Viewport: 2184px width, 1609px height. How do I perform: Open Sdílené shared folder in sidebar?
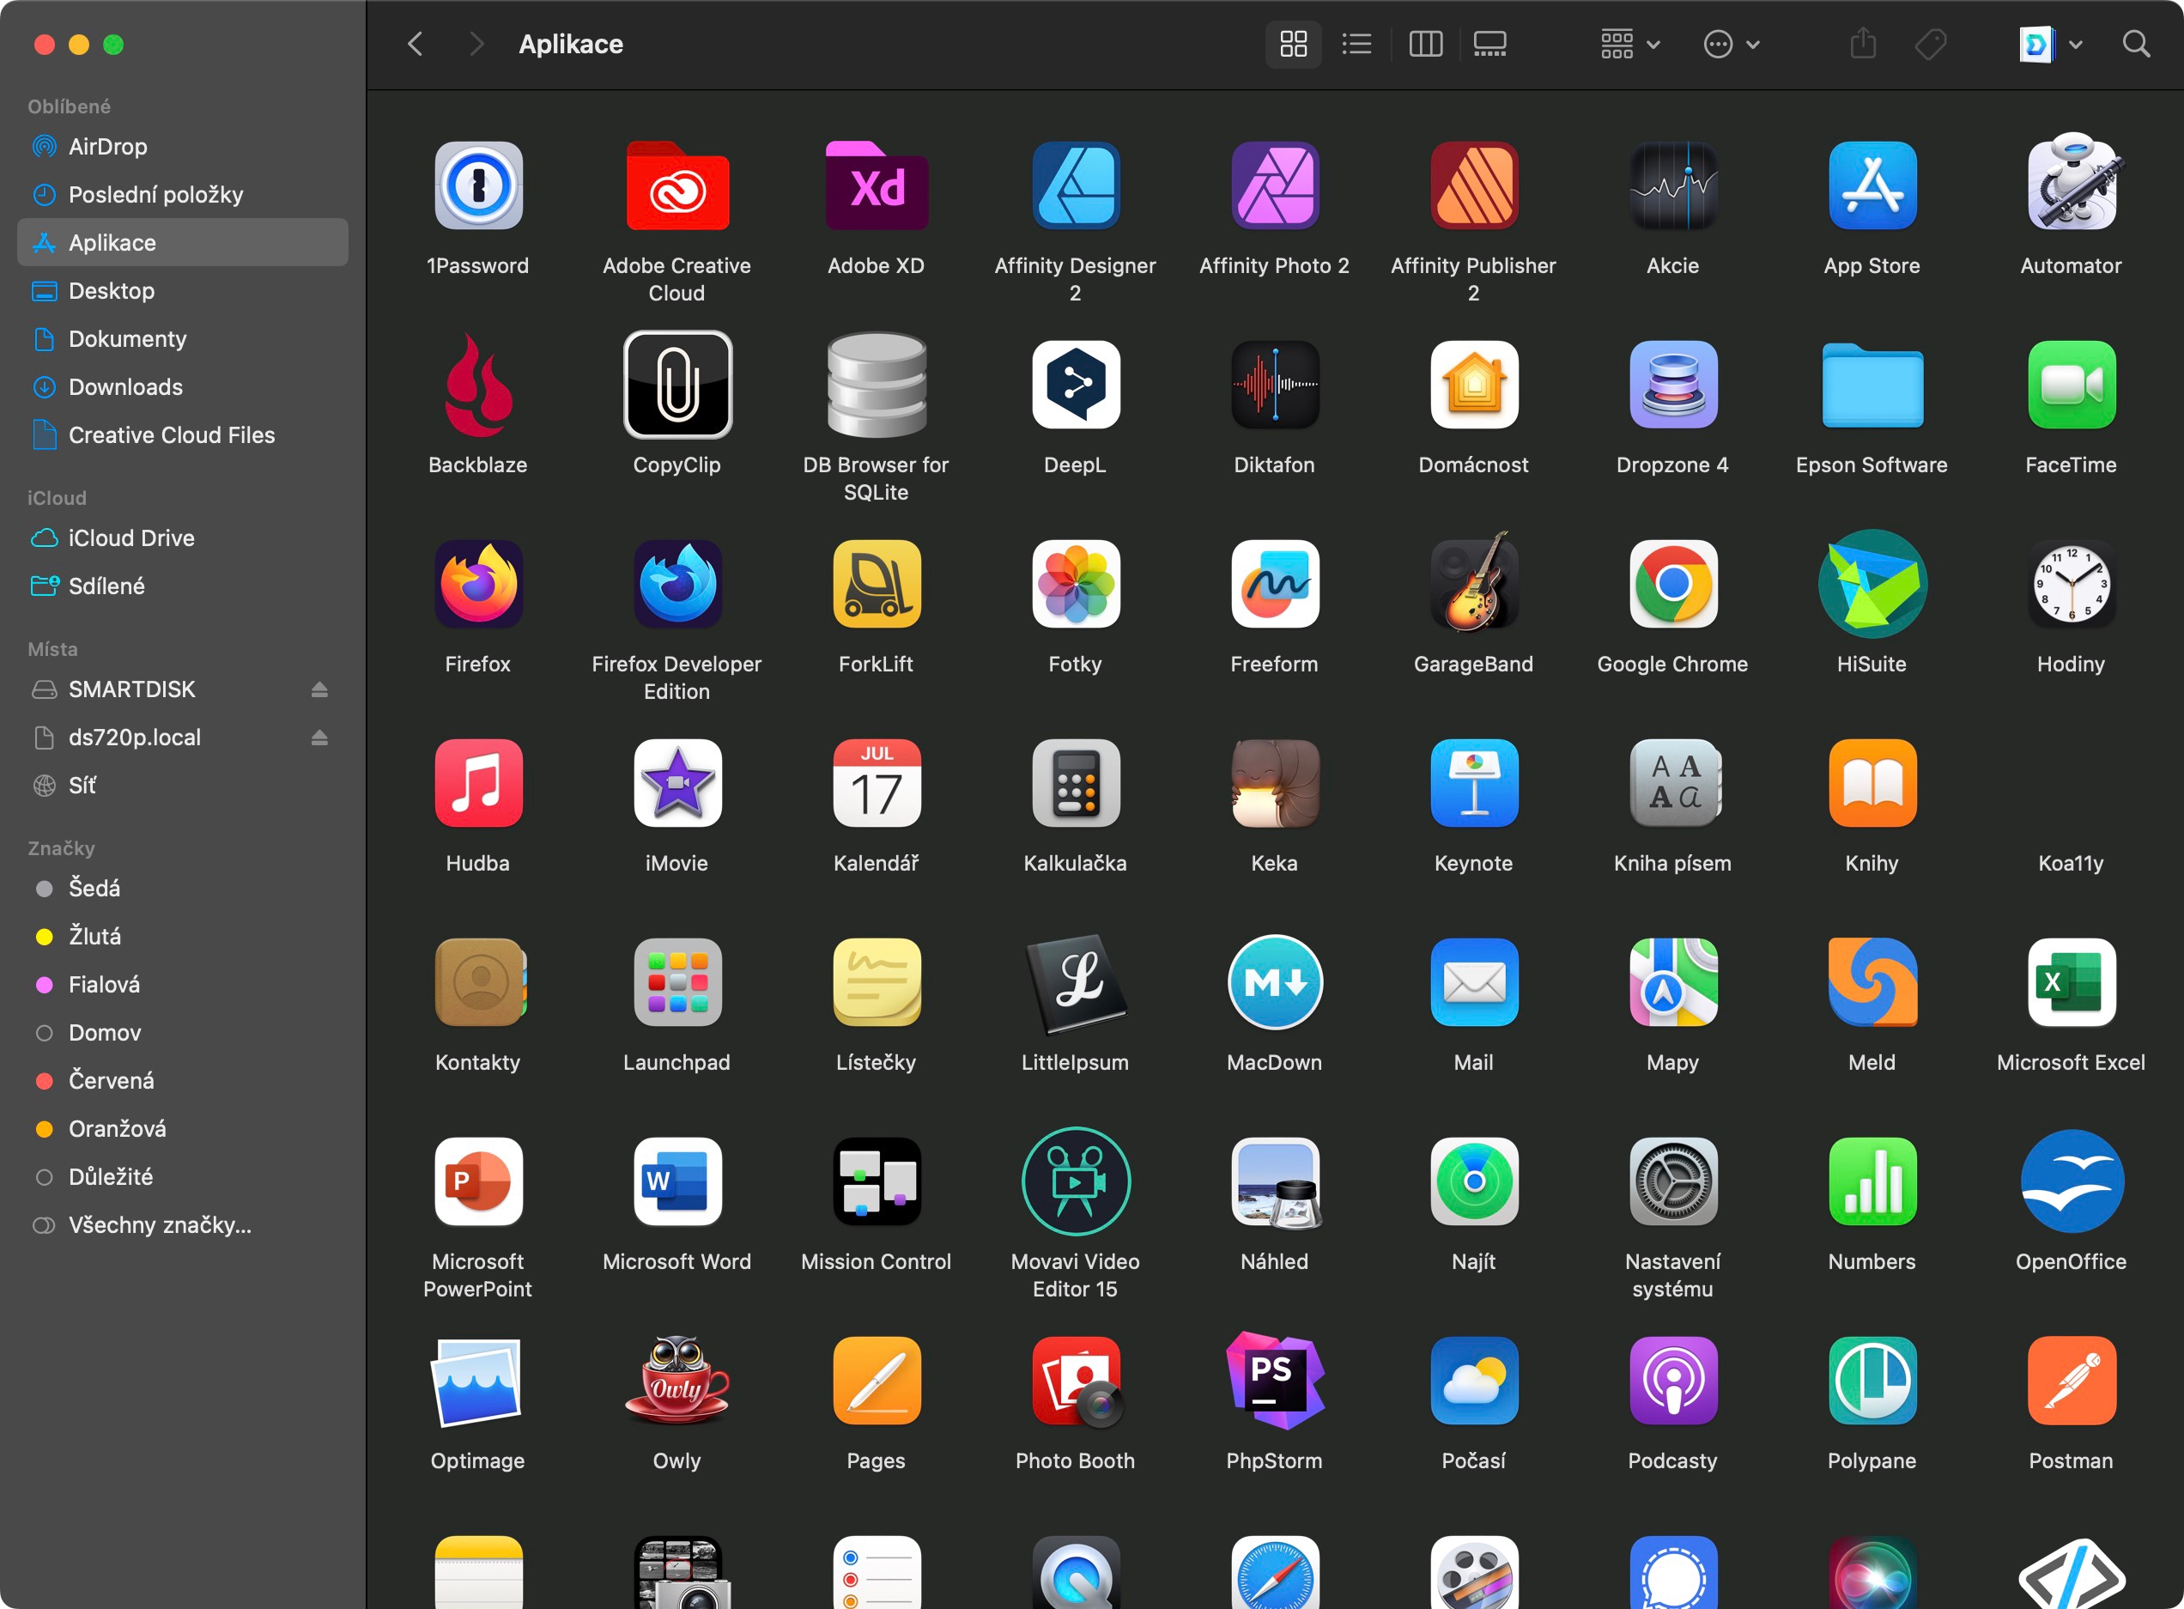(x=183, y=586)
